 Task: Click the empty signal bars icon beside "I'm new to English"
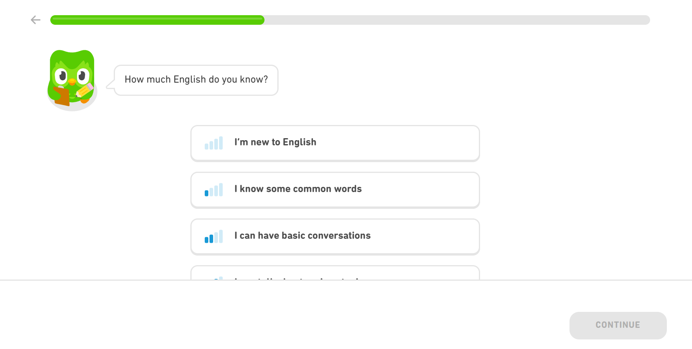pos(214,143)
